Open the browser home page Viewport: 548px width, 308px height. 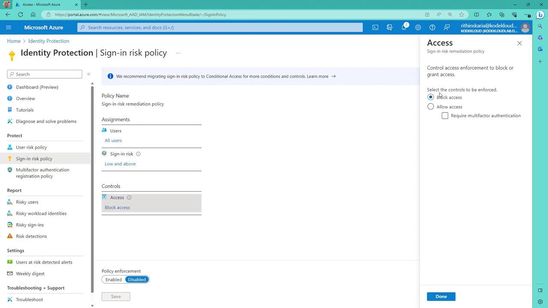pos(33,15)
